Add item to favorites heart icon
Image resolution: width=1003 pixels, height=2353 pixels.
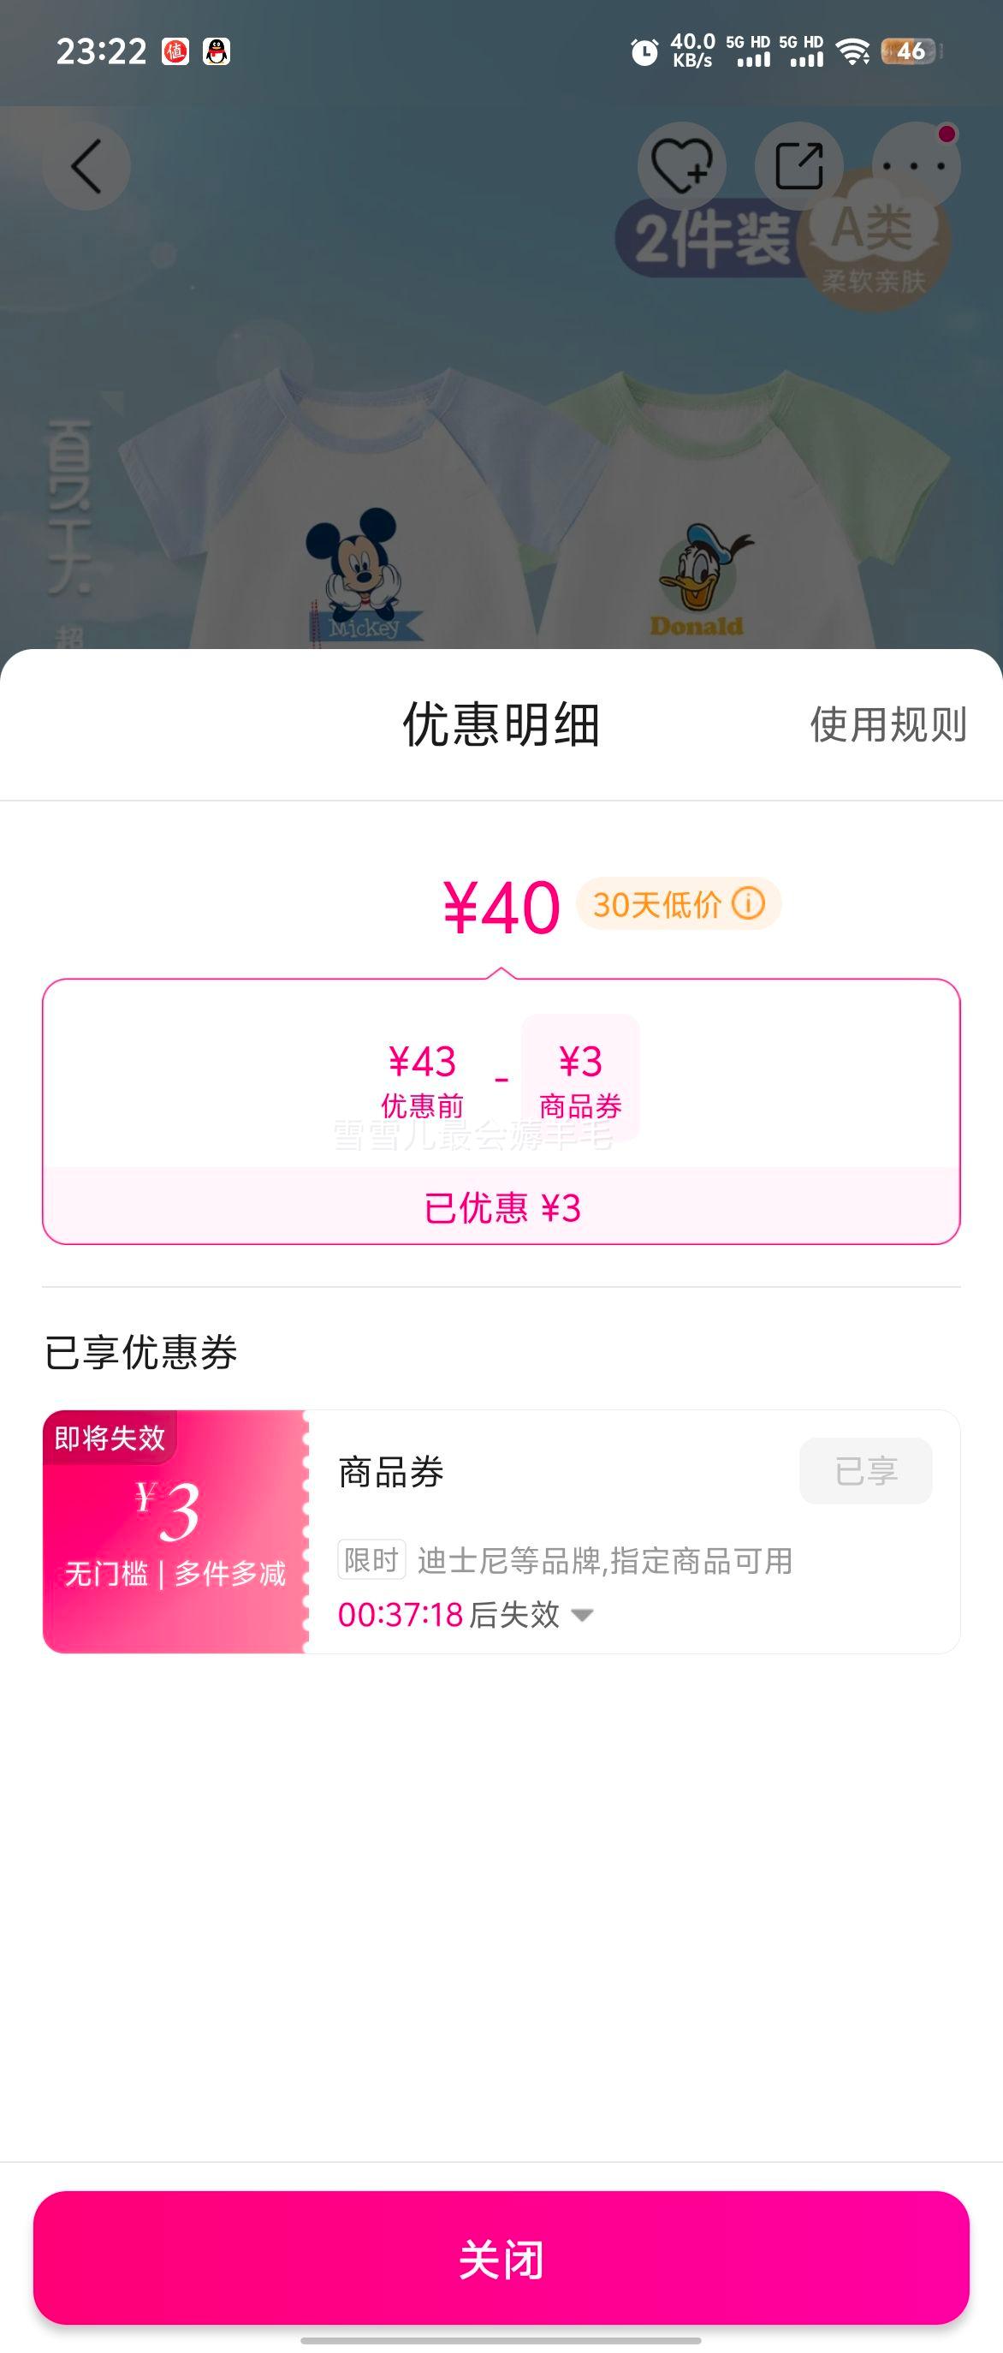[x=682, y=166]
